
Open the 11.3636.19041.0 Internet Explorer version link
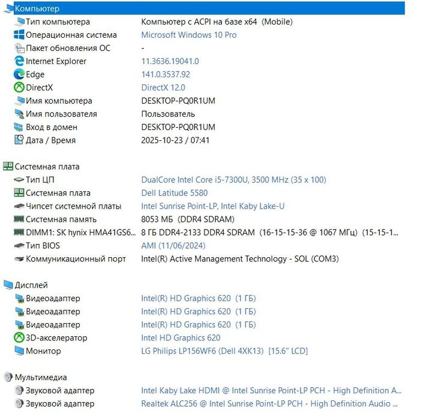[170, 61]
